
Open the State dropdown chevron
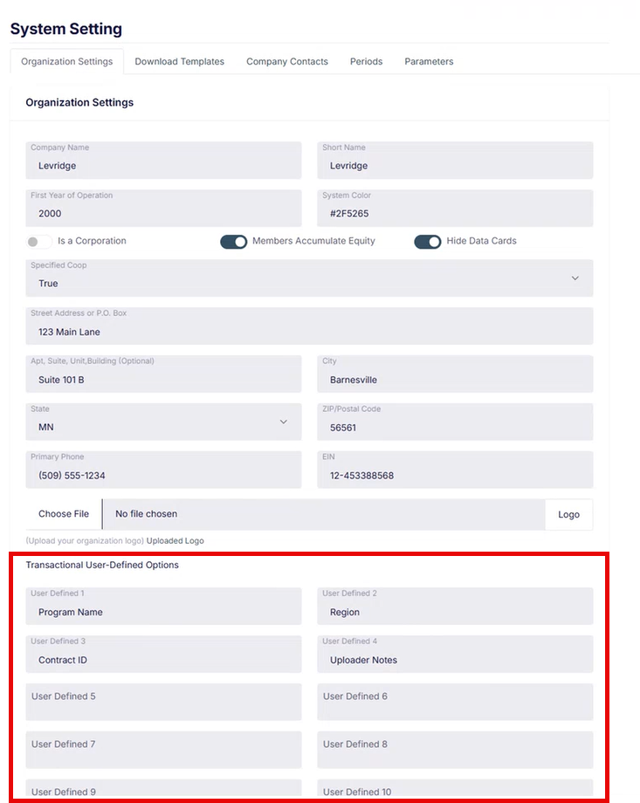tap(283, 422)
